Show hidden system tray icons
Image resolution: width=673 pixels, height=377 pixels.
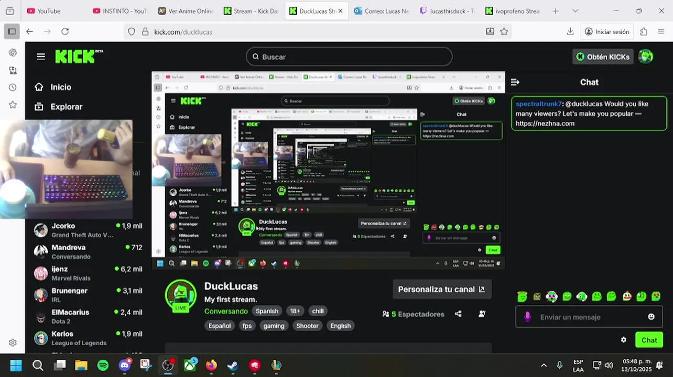[x=544, y=365]
